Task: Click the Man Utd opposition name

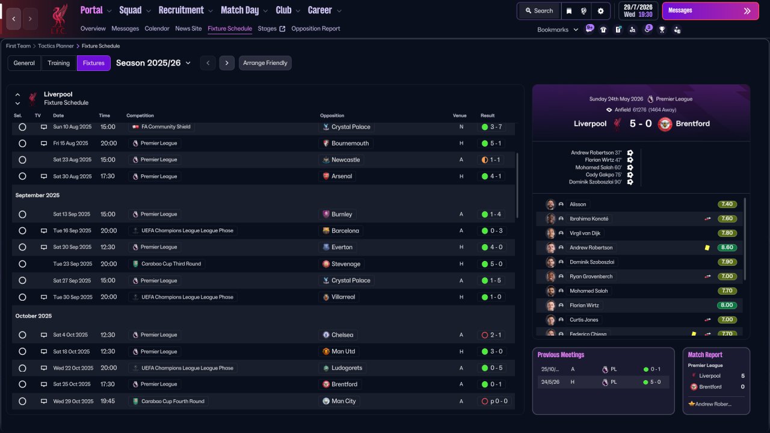Action: pyautogui.click(x=343, y=351)
